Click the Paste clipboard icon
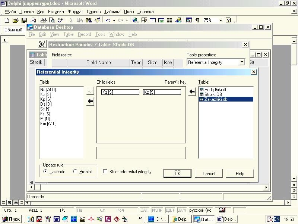The image size is (298, 224). (x=89, y=20)
